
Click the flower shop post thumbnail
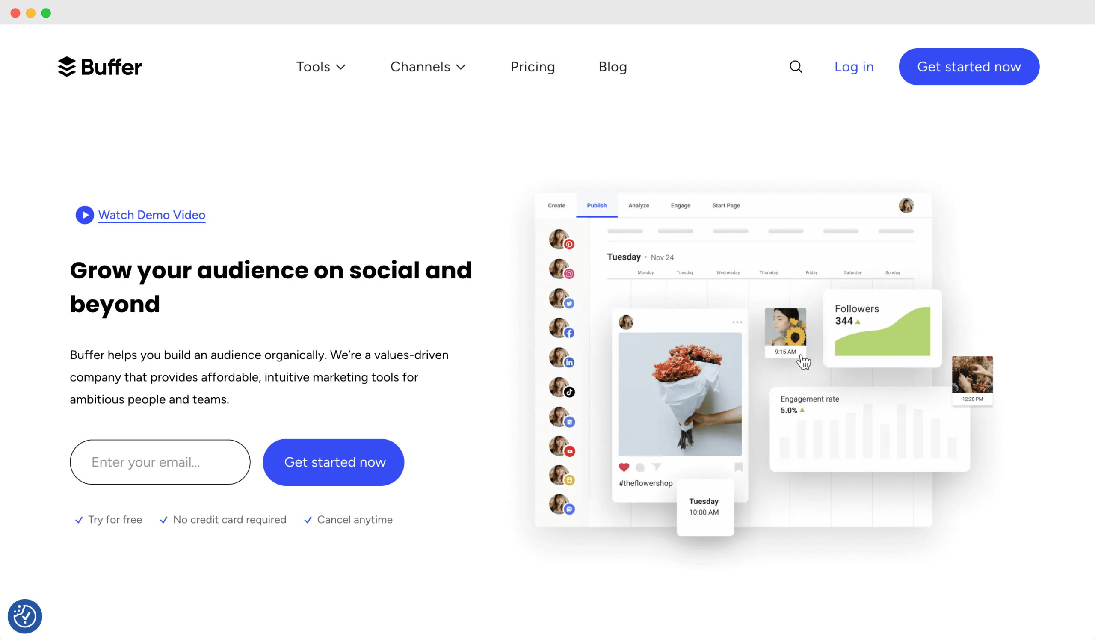click(x=679, y=392)
